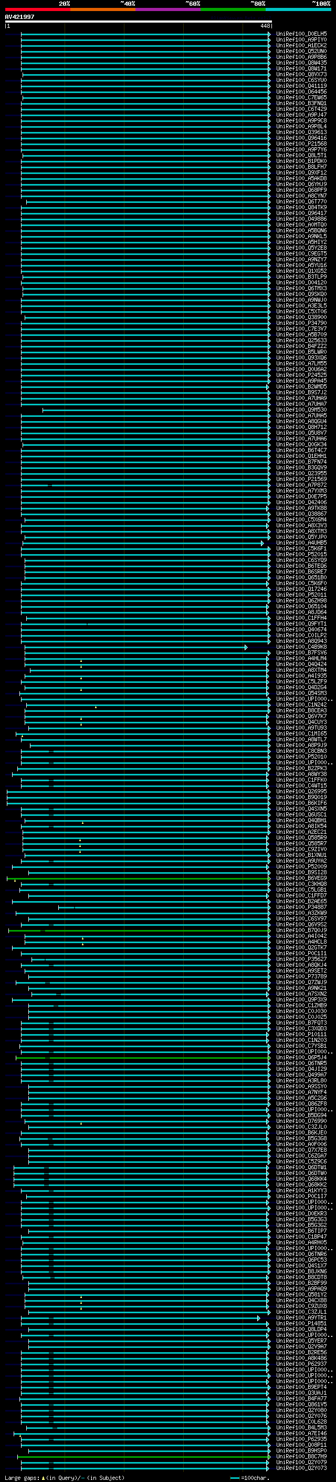Select the UniRef100_B3FNQ1 label
This screenshot has height=1482, width=336.
(x=301, y=104)
